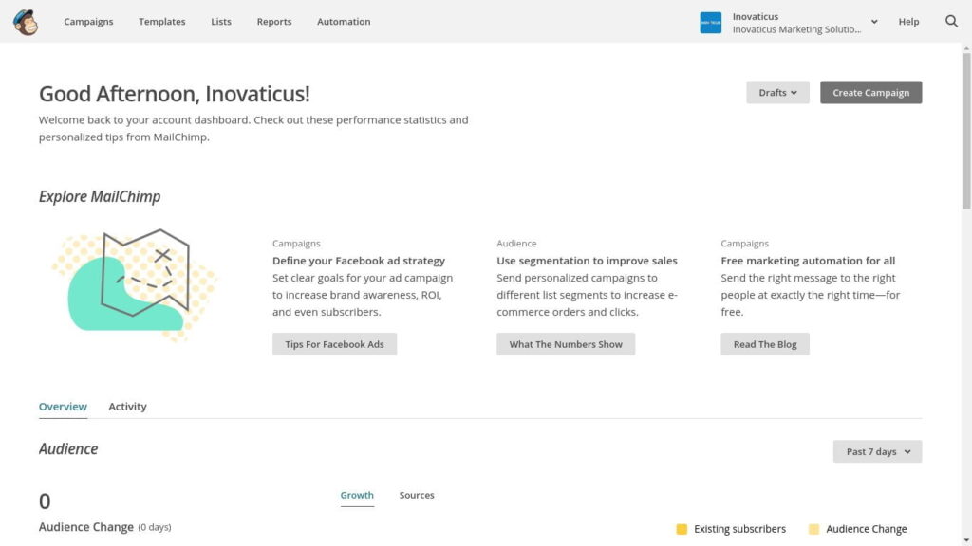Screen dimensions: 972x546
Task: Click the Audience Change label text
Action: (x=85, y=527)
